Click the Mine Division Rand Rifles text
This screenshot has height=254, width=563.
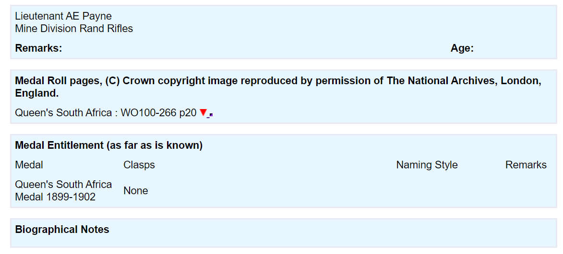click(x=74, y=29)
